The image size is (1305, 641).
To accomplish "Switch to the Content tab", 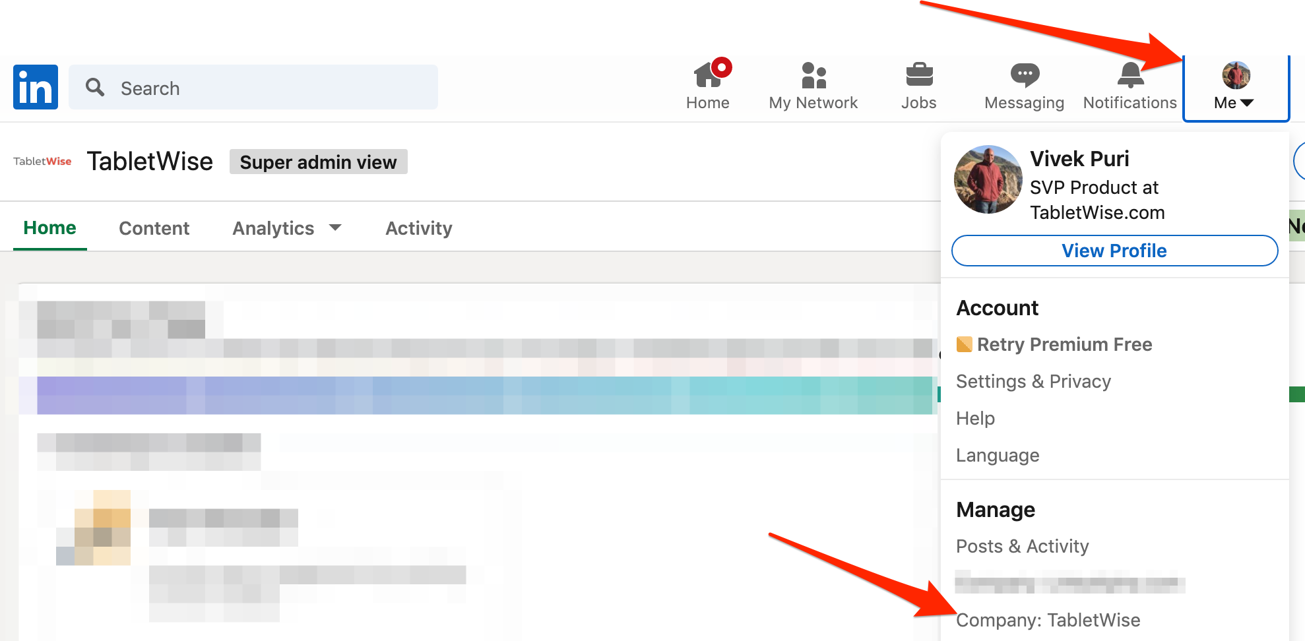I will [154, 228].
